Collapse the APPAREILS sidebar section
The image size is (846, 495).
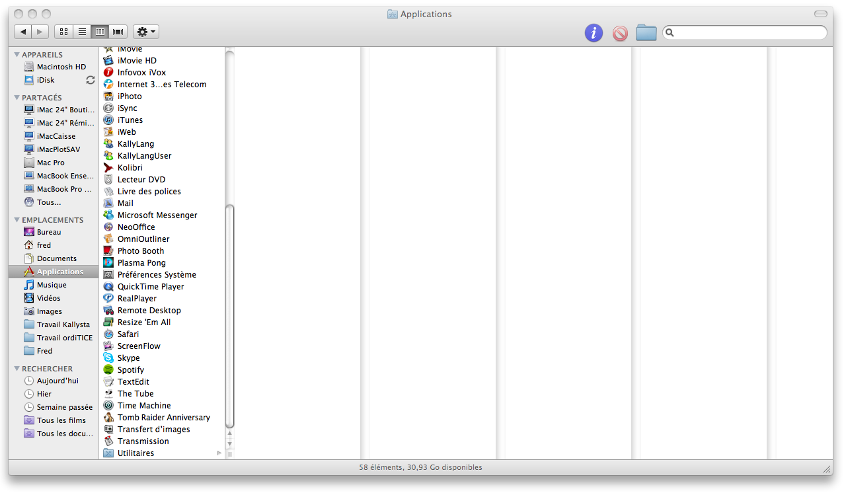(17, 55)
